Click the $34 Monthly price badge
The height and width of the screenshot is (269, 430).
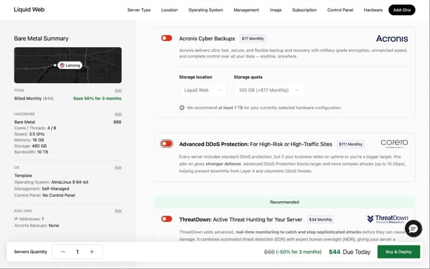(320, 219)
